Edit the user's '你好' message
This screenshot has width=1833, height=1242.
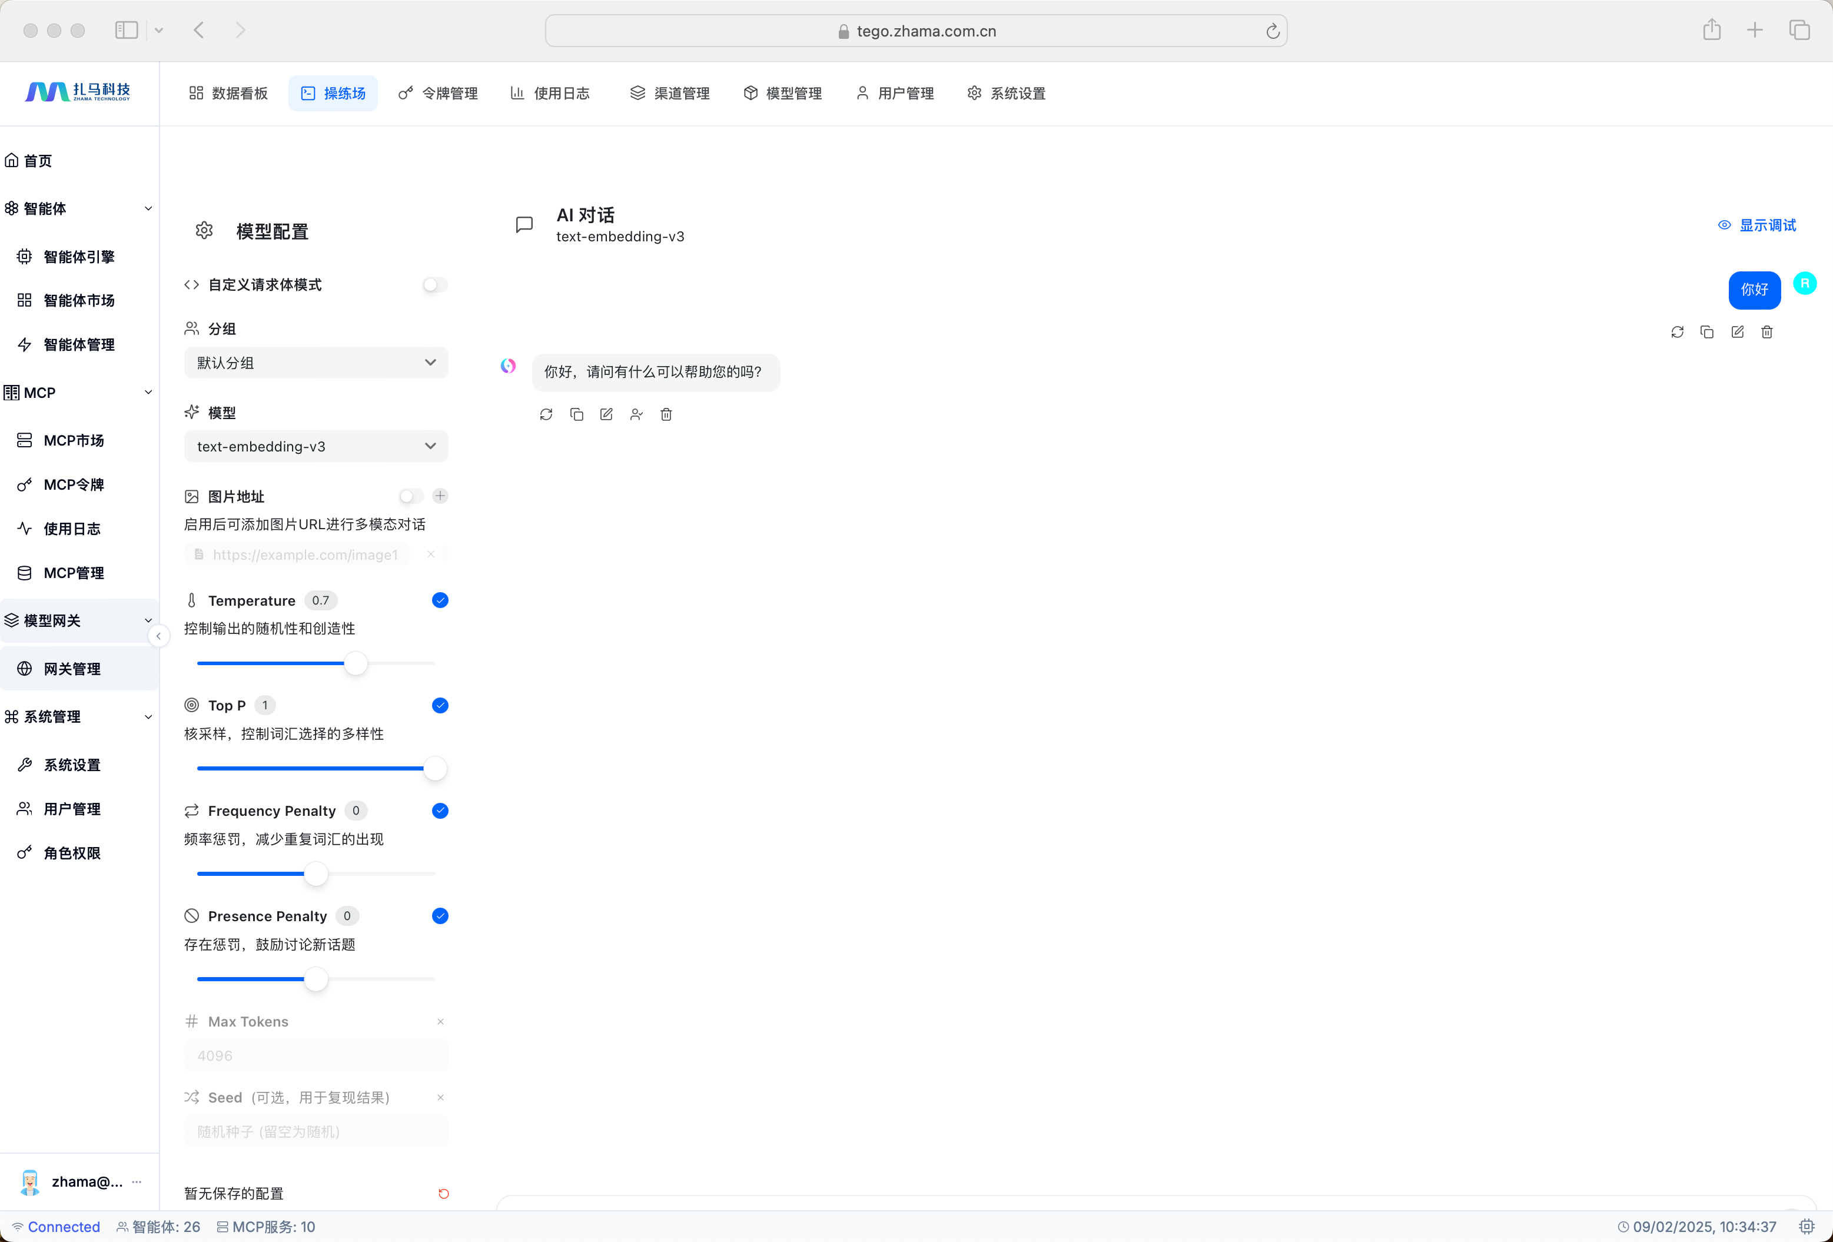(x=1737, y=332)
